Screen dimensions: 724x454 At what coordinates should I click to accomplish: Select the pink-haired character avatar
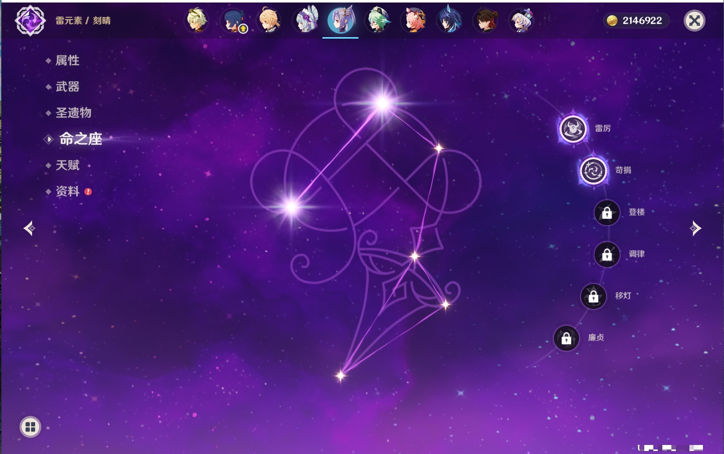click(414, 21)
